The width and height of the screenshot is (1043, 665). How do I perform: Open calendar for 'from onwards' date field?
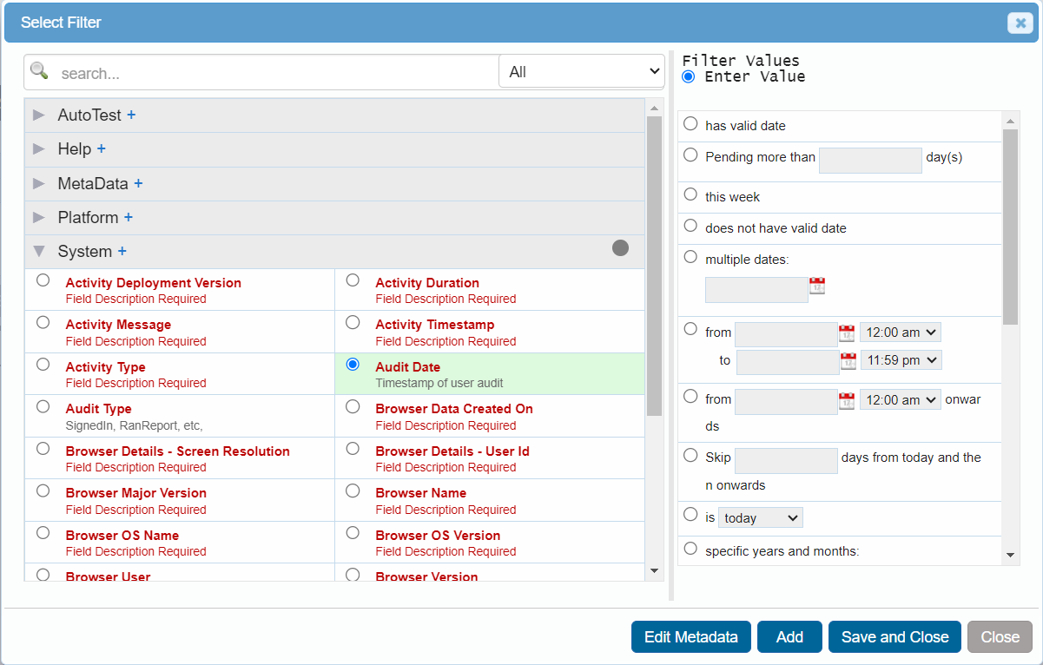coord(846,400)
